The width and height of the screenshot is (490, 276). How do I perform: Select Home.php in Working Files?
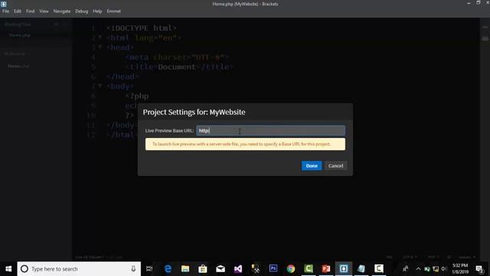point(20,35)
